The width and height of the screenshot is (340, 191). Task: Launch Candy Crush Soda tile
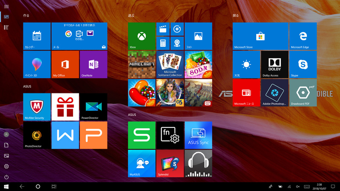click(x=198, y=65)
